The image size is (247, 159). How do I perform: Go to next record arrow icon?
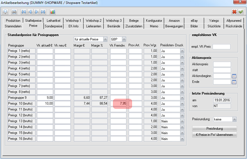click(37, 12)
